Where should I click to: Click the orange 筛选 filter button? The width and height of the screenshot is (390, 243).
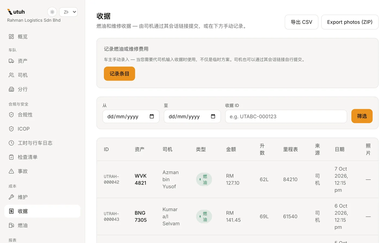coord(362,116)
